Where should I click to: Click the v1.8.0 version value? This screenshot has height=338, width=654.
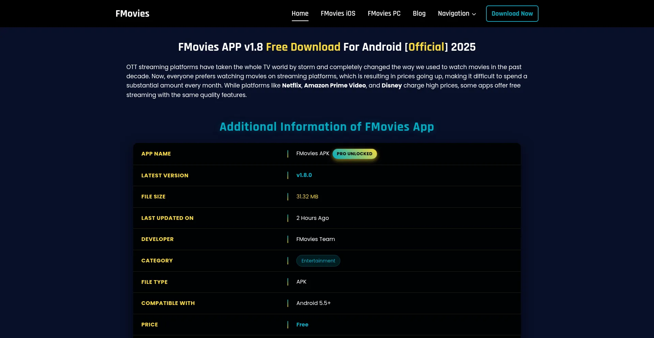304,175
